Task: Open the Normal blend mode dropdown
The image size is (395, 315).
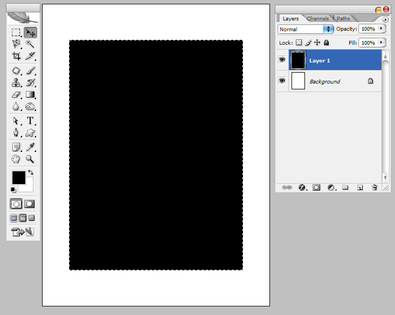Action: click(306, 29)
